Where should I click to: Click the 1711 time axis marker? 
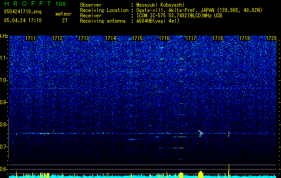[x=30, y=38]
